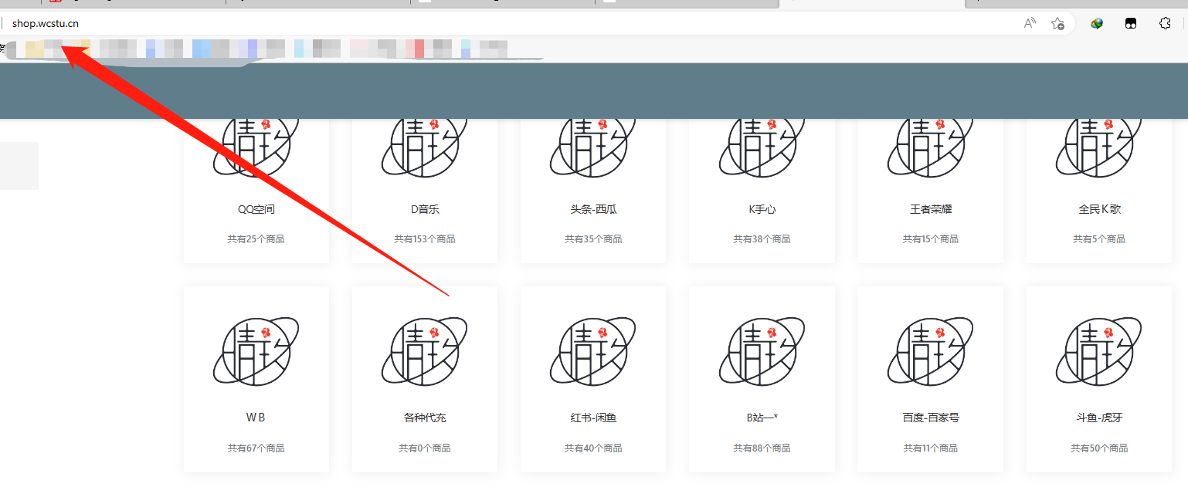The width and height of the screenshot is (1188, 487).
Task: Open the Internet Download Manager extension icon
Action: 1097,23
